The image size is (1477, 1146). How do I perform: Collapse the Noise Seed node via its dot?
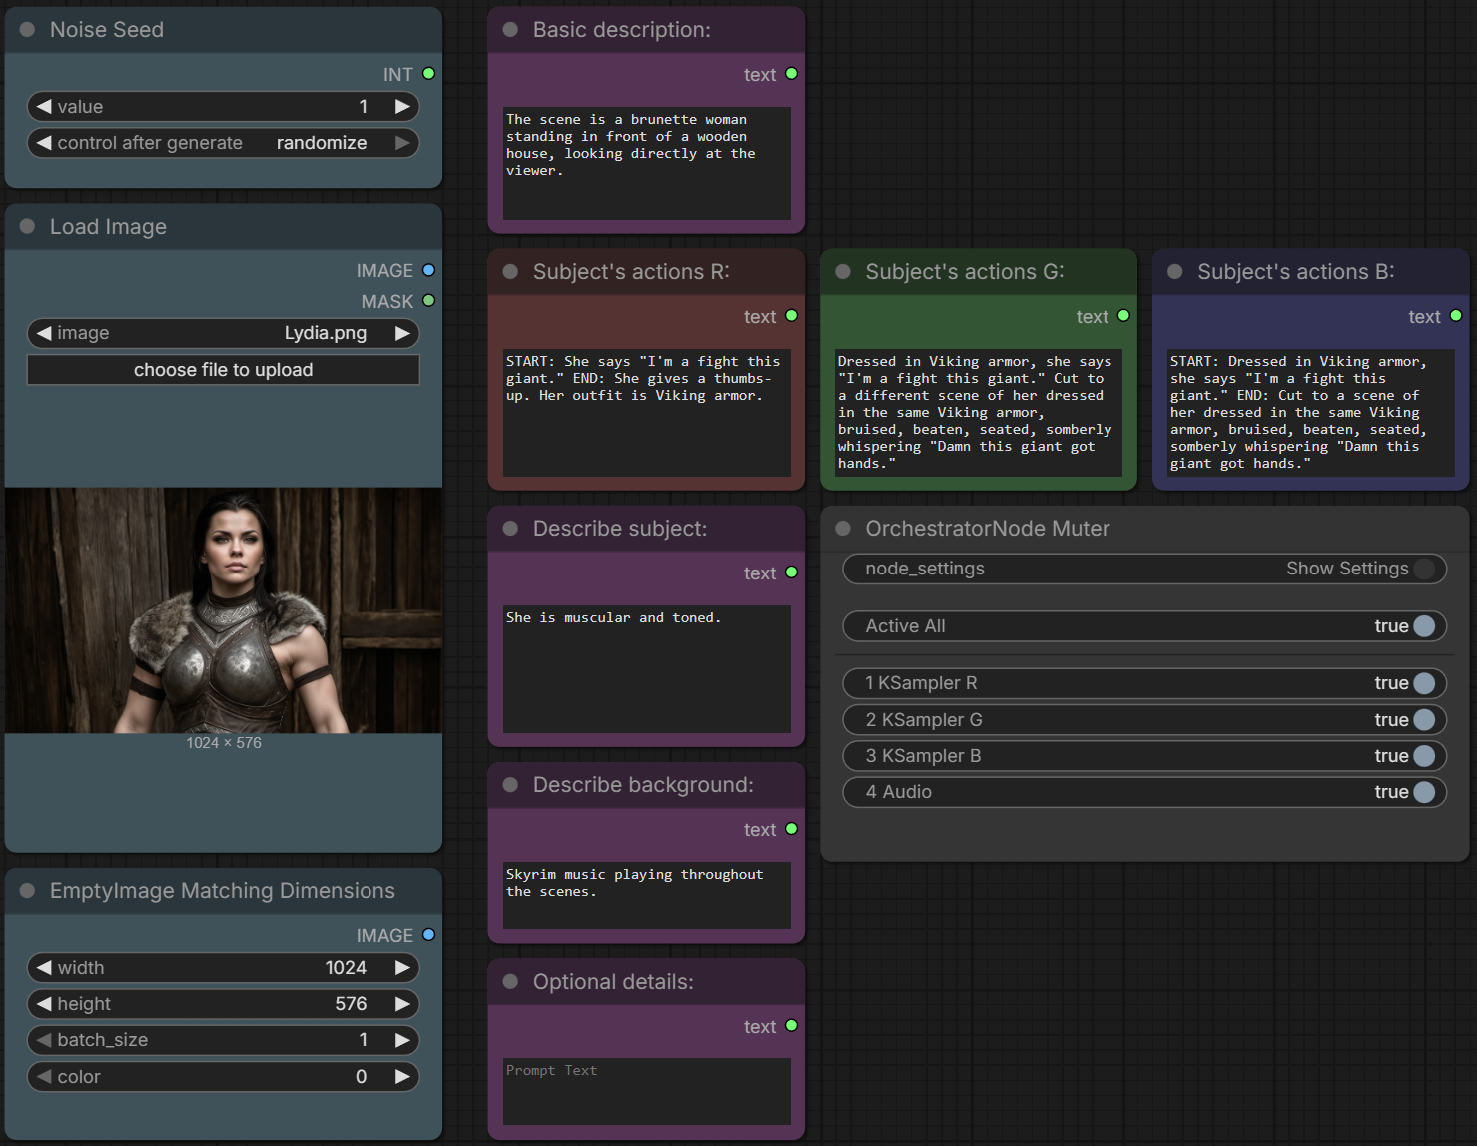click(27, 30)
